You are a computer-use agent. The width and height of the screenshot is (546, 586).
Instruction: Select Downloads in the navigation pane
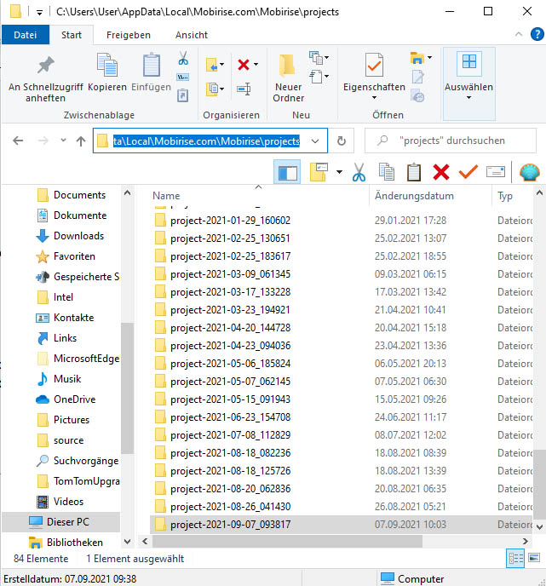coord(78,236)
